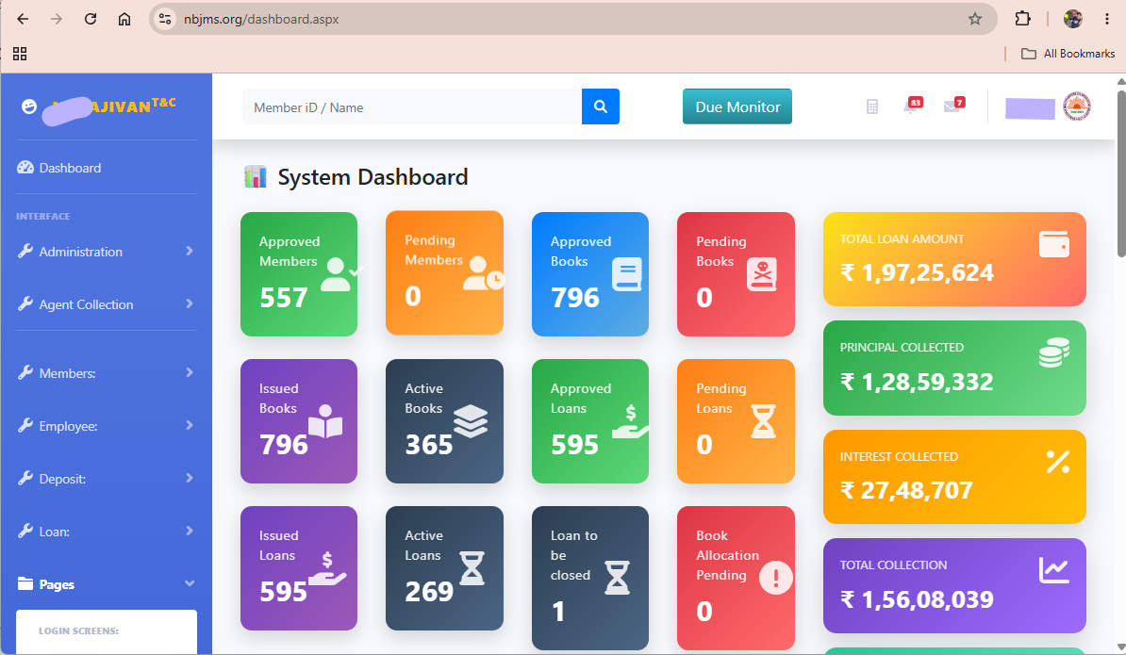
Task: Expand Members menu chevron
Action: click(x=190, y=372)
